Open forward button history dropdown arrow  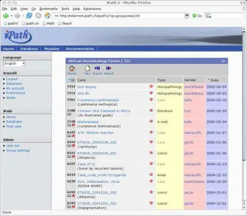(x=23, y=16)
